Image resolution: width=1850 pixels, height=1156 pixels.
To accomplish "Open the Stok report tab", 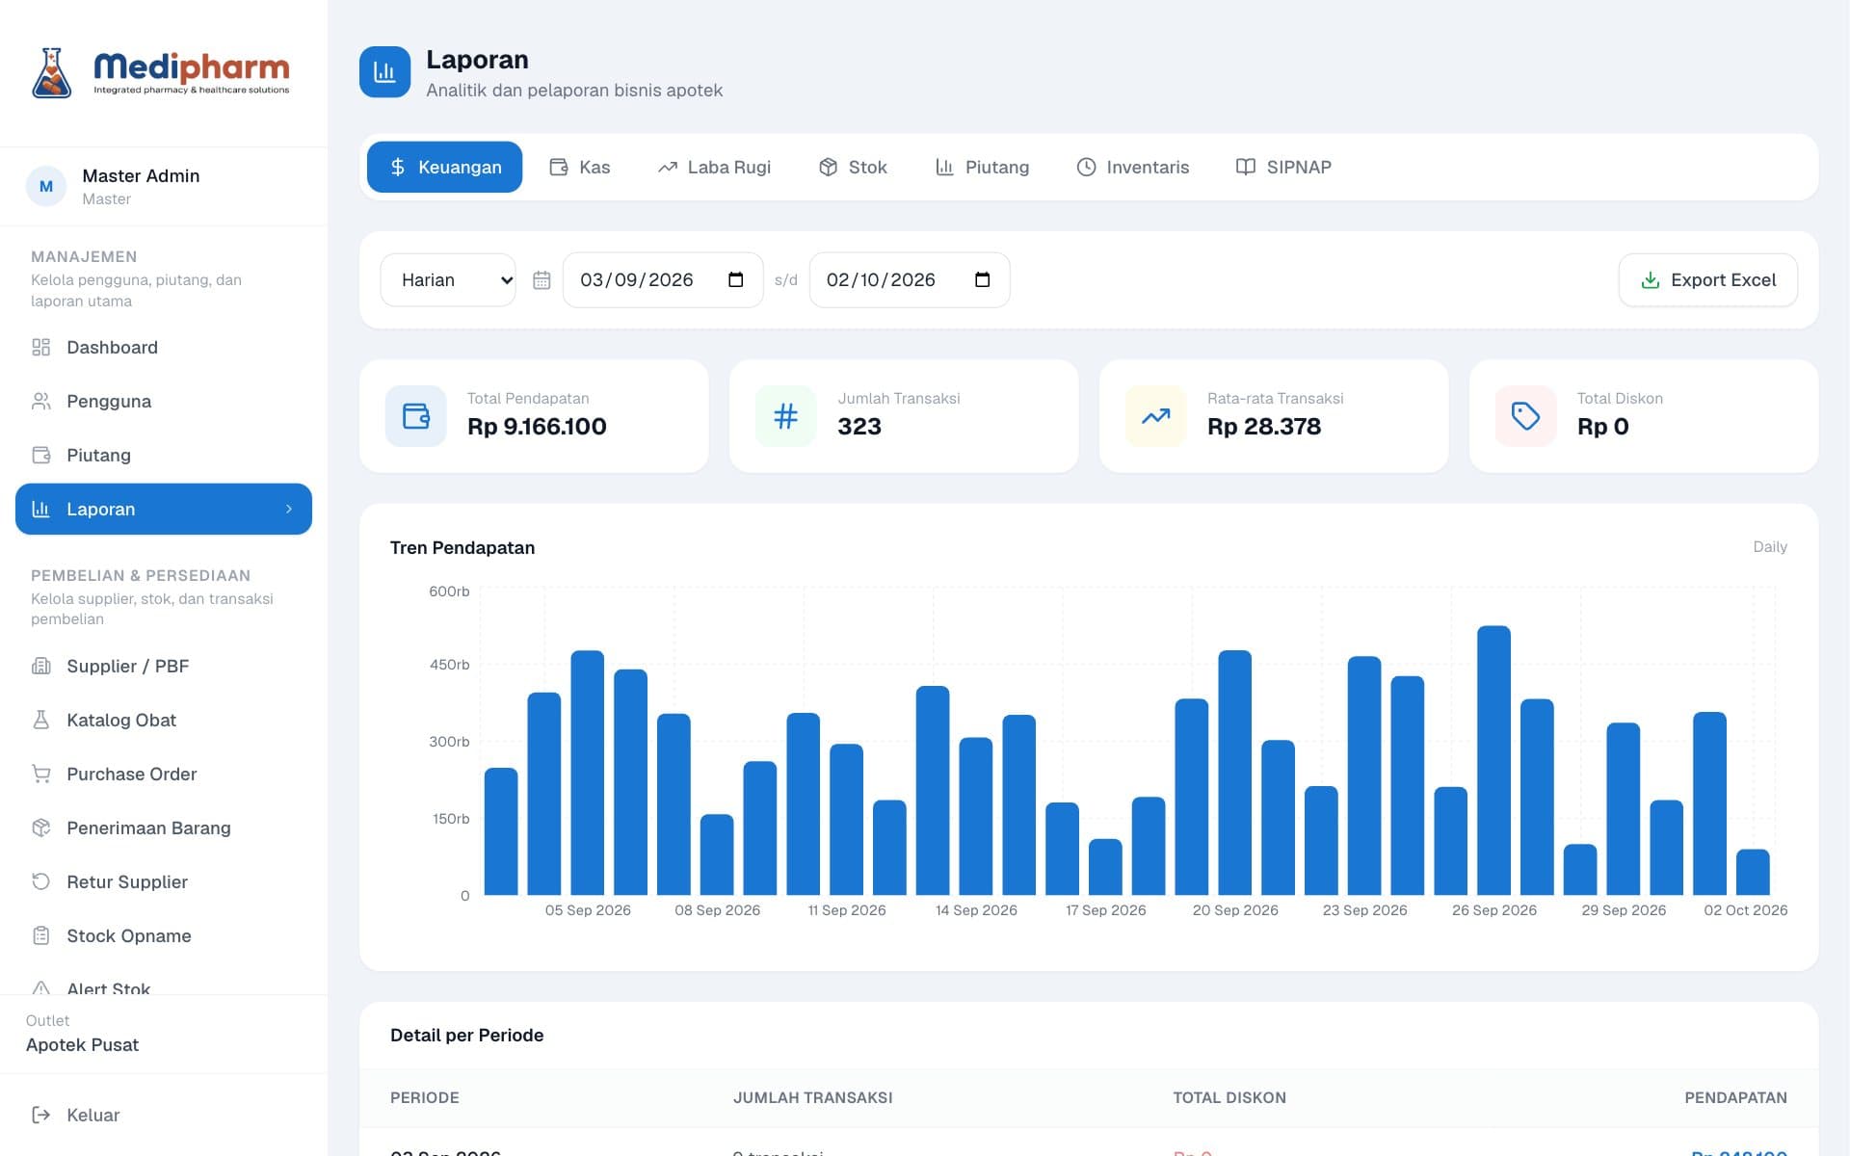I will pyautogui.click(x=853, y=167).
